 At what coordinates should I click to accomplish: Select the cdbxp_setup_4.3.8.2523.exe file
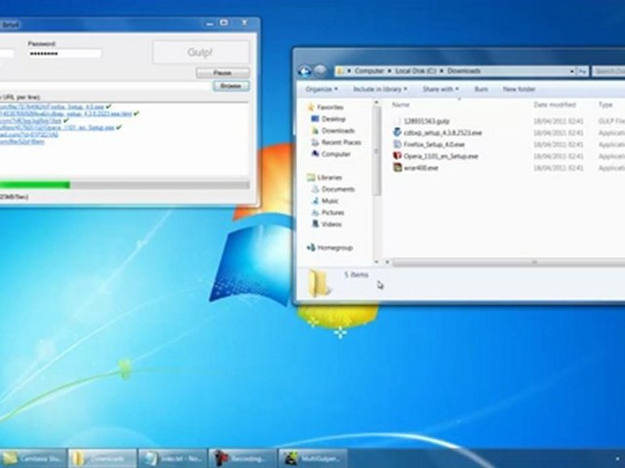click(x=443, y=133)
